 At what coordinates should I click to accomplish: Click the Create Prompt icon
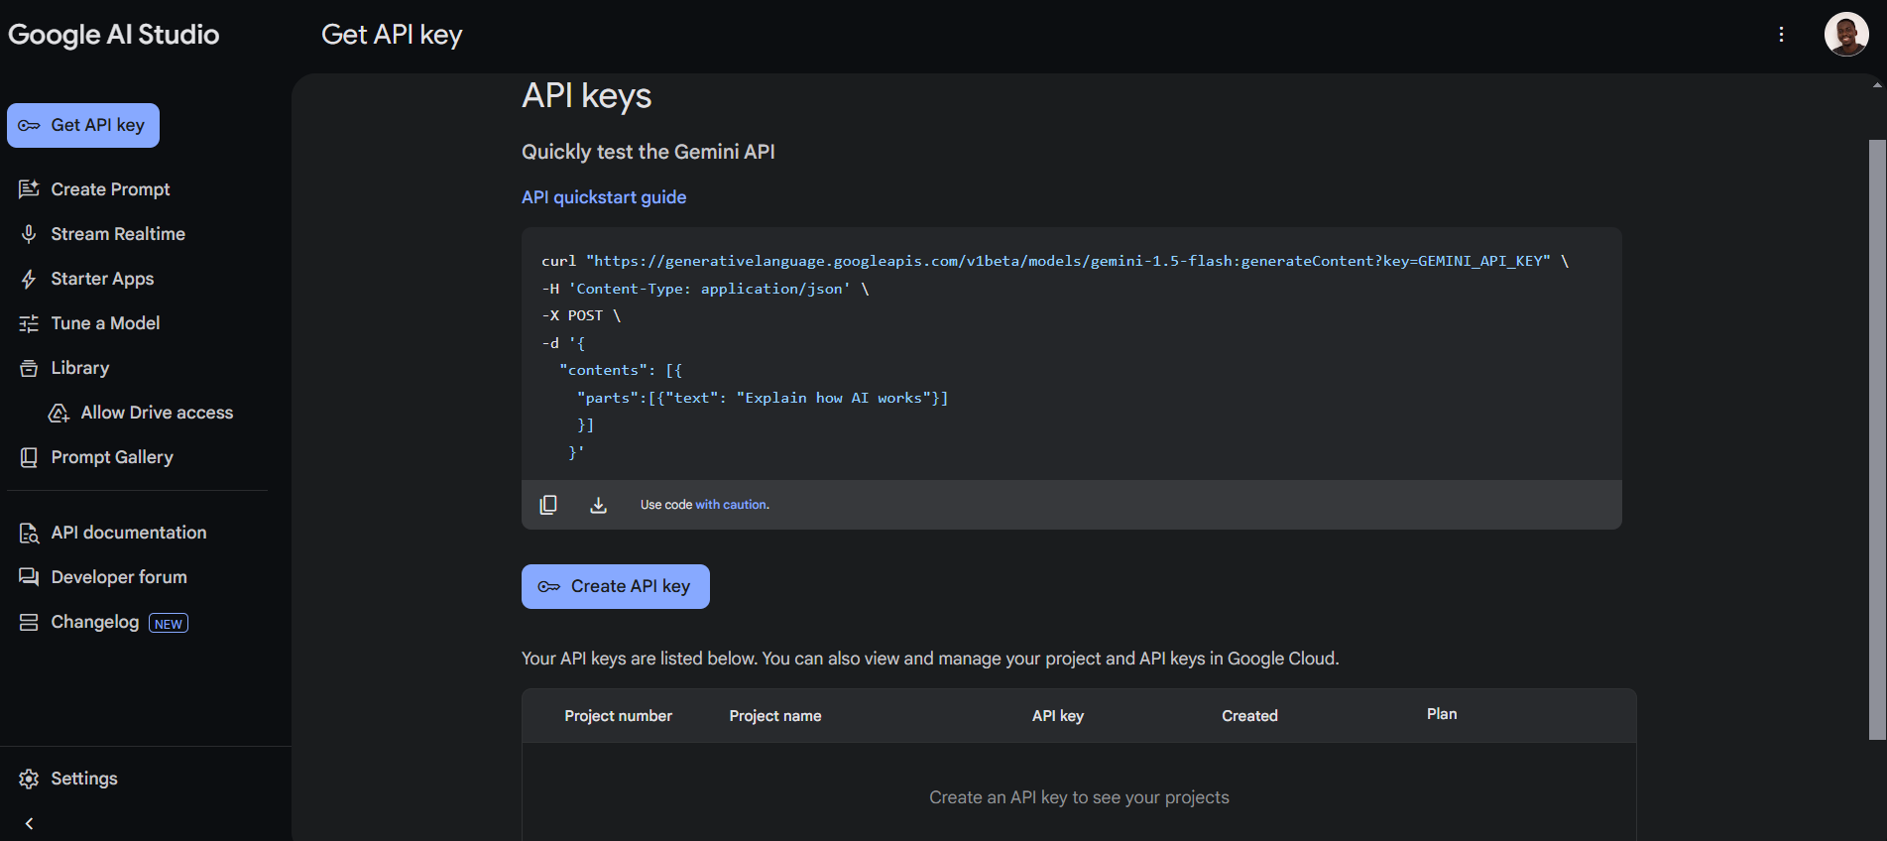[29, 189]
